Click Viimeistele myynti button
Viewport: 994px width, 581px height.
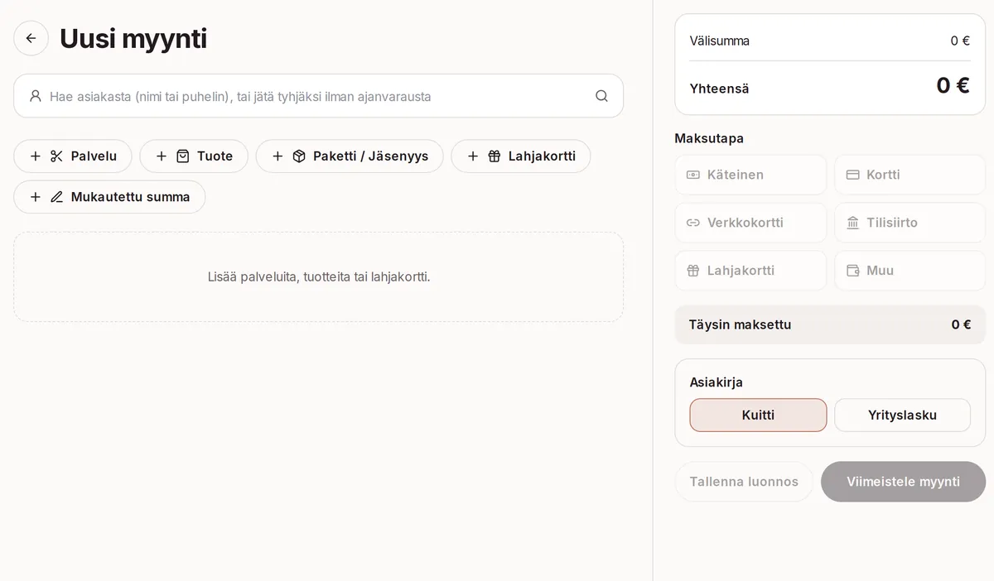tap(903, 482)
